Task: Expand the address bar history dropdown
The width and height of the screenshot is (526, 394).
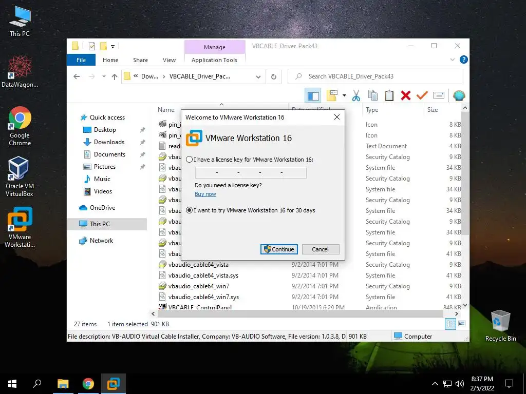Action: click(x=258, y=77)
